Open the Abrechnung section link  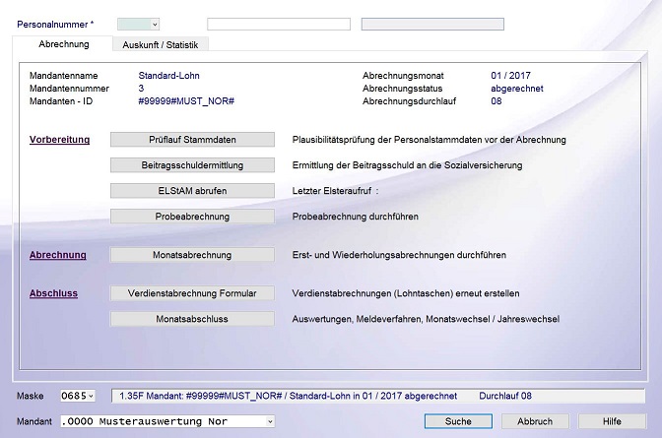click(x=58, y=255)
